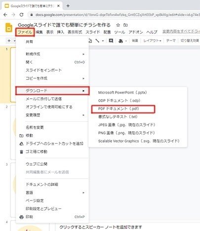Open the ヘルプ menu
The image size is (200, 231).
(x=152, y=32)
